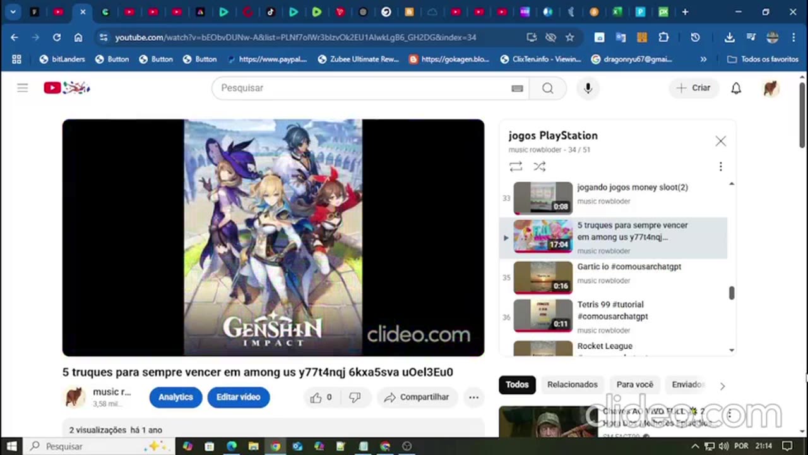Open the video player showing Genshin Impact
The image size is (808, 455).
click(x=273, y=238)
